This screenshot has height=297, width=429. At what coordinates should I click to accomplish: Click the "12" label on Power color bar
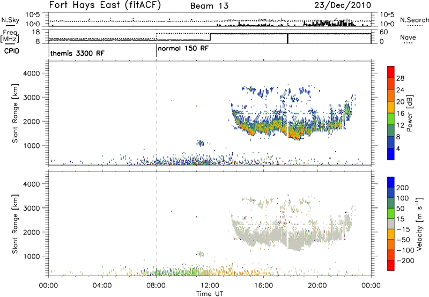click(400, 125)
